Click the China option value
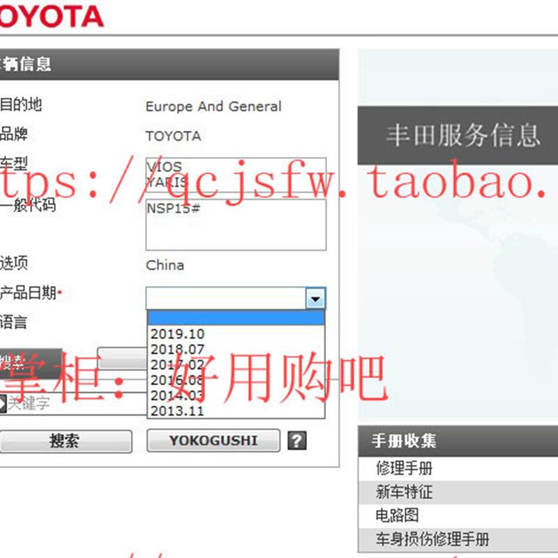This screenshot has height=558, width=558. coord(165,265)
